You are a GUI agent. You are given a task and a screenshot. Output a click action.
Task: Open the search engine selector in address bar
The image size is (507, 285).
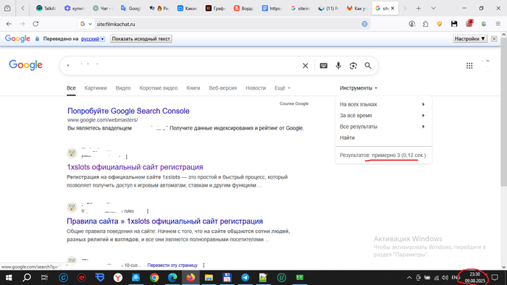click(86, 24)
